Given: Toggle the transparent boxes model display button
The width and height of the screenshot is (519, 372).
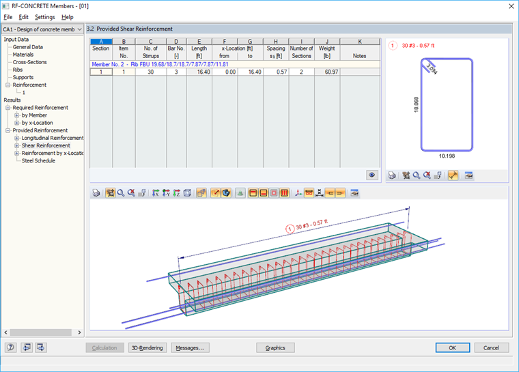Looking at the screenshot, I should [x=201, y=193].
